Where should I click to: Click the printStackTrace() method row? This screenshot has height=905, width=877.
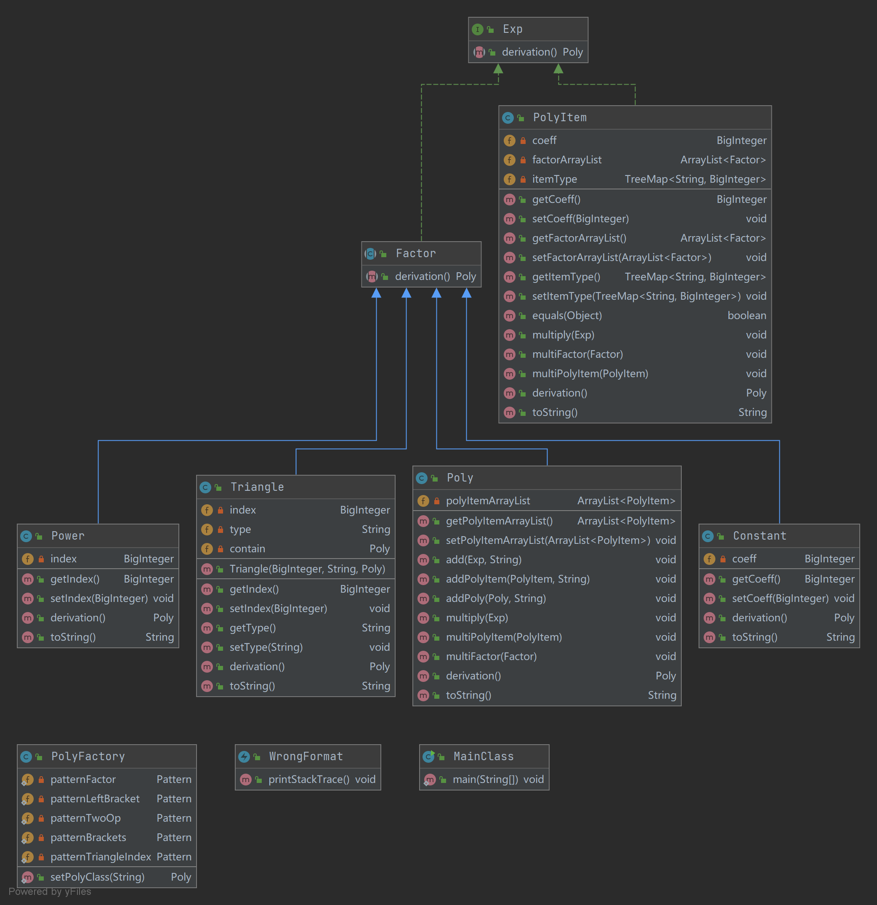pos(309,780)
